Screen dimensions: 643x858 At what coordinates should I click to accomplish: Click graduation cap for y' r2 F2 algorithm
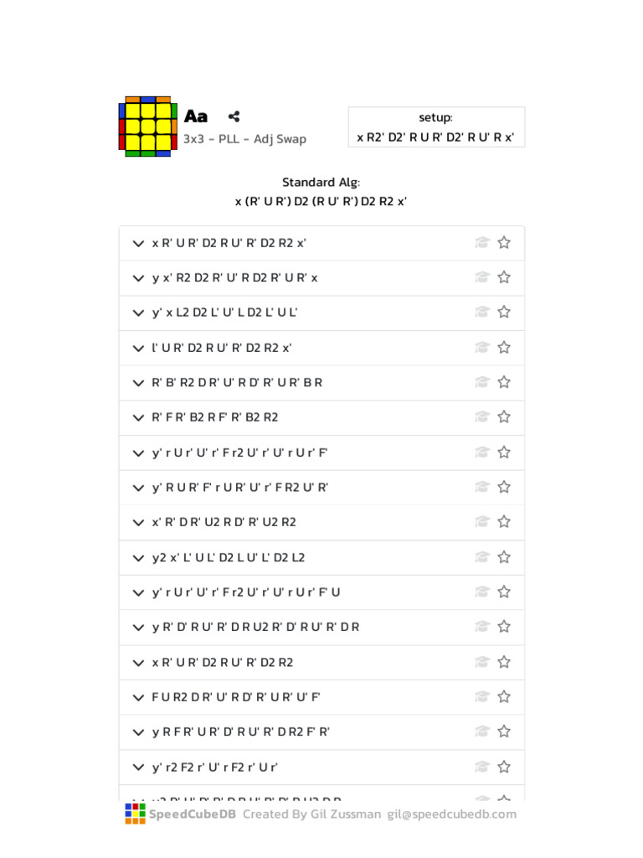pyautogui.click(x=481, y=767)
